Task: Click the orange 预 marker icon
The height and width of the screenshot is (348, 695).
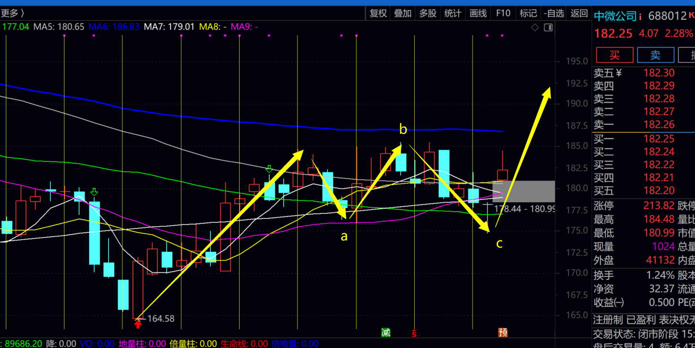Action: [503, 332]
